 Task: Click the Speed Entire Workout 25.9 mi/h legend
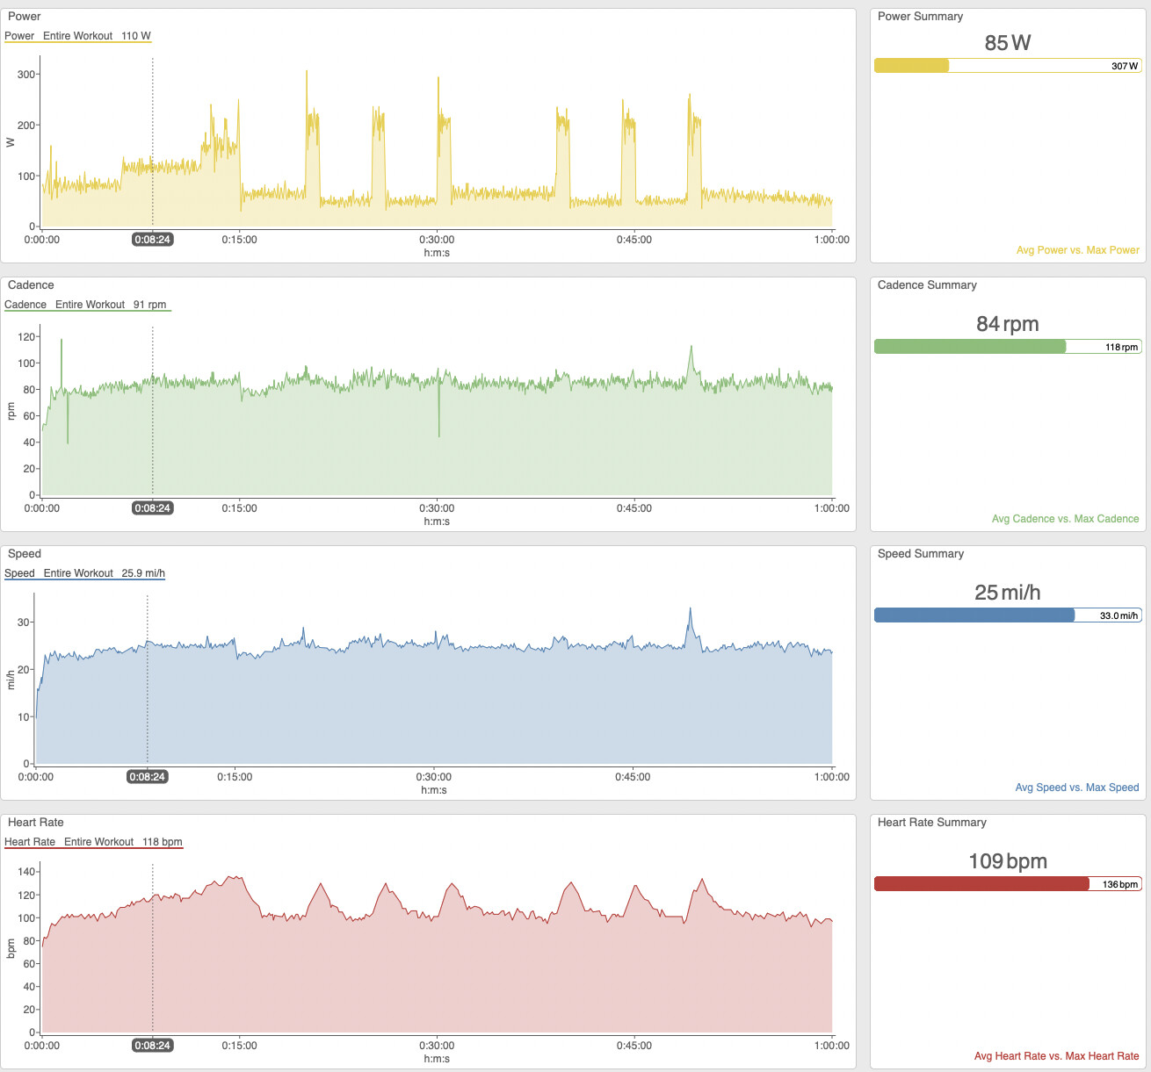click(x=84, y=573)
